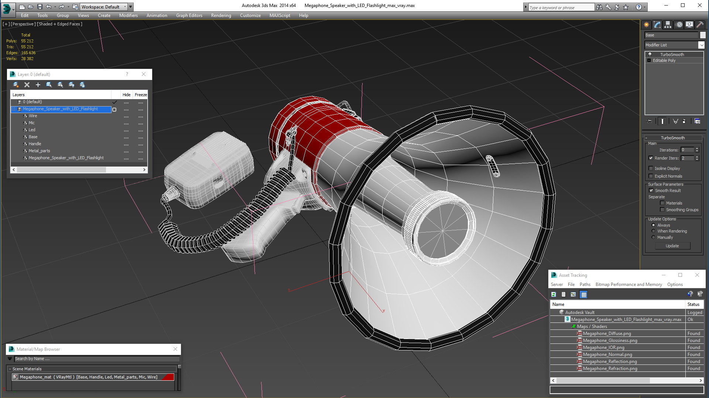Viewport: 709px width, 398px height.
Task: Open the Rendering menu
Action: 221,15
